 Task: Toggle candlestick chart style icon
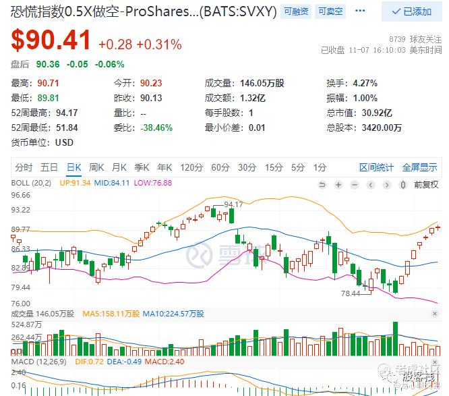[x=403, y=185]
